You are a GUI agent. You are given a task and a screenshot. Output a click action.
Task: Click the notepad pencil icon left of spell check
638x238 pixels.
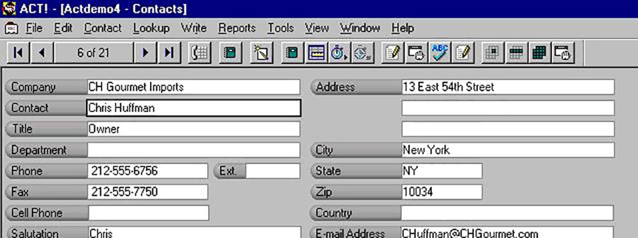tap(393, 53)
